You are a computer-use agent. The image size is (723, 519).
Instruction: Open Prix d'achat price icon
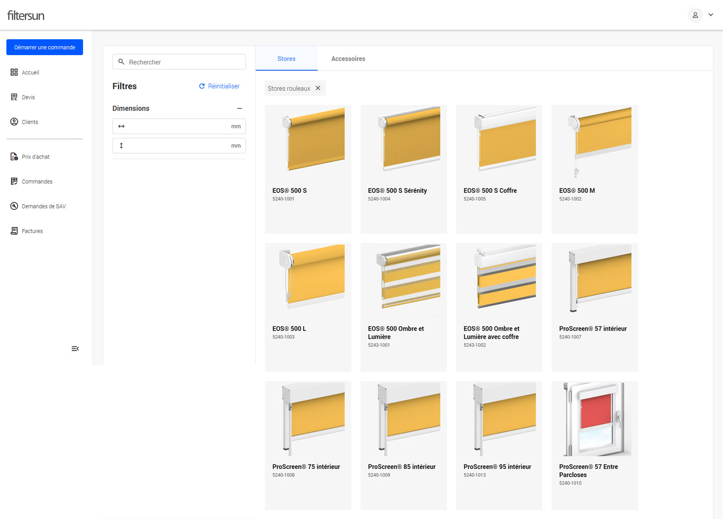coord(14,157)
